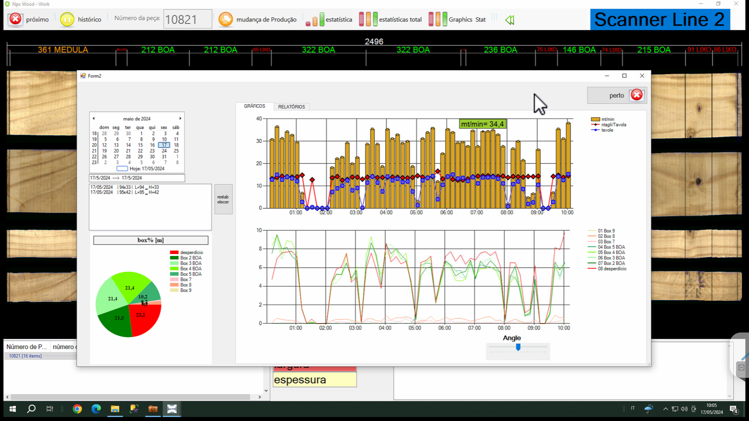Click the yellow histórico pause icon

coord(67,19)
